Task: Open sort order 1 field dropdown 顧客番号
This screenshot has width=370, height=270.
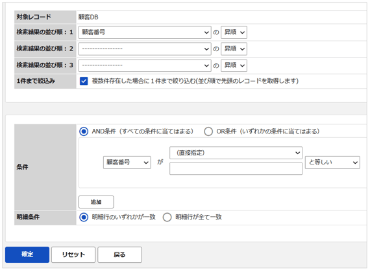Action: coord(145,32)
